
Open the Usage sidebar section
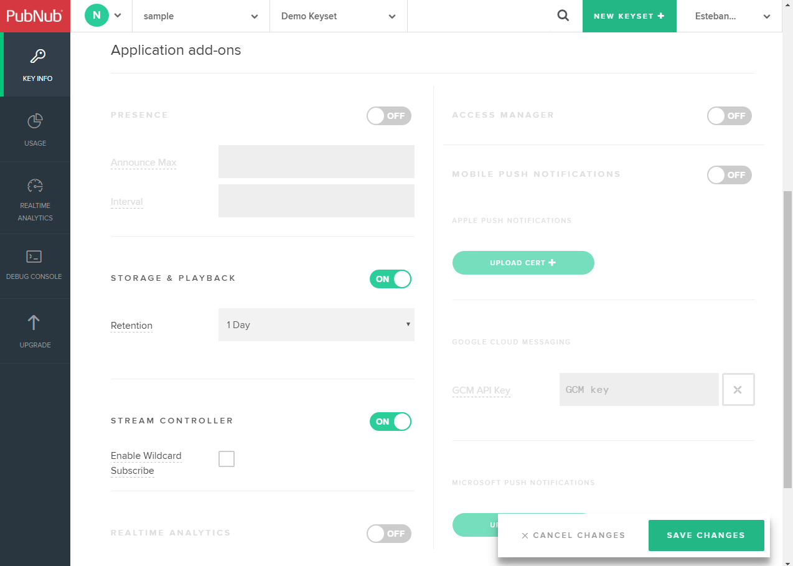pyautogui.click(x=35, y=130)
